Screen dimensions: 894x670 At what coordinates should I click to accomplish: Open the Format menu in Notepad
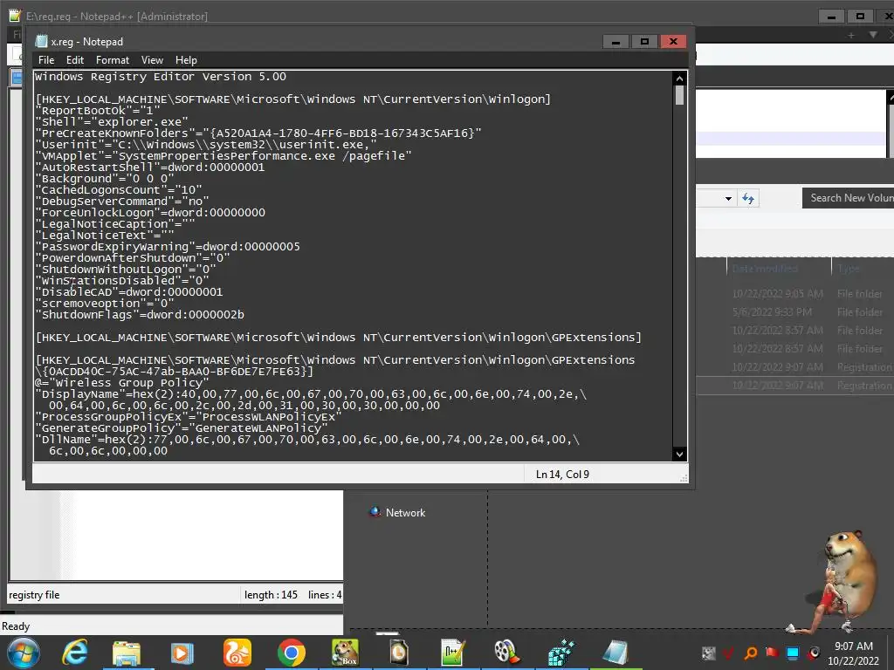click(113, 60)
